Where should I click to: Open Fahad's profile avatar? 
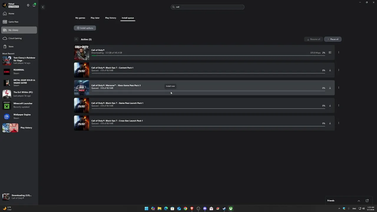[x=4, y=5]
